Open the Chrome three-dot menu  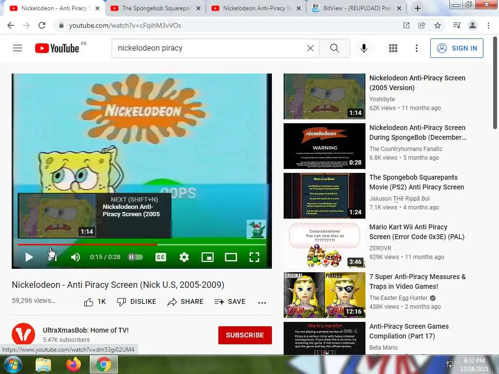[x=488, y=25]
